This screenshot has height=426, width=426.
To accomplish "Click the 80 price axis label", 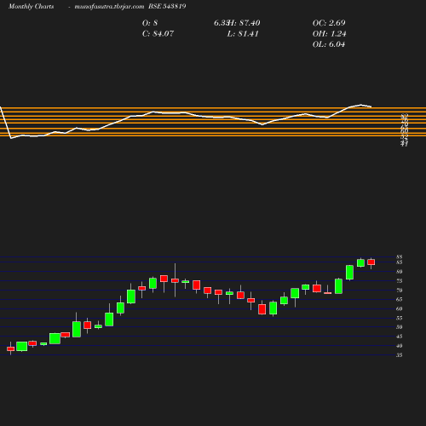I will click(400, 272).
